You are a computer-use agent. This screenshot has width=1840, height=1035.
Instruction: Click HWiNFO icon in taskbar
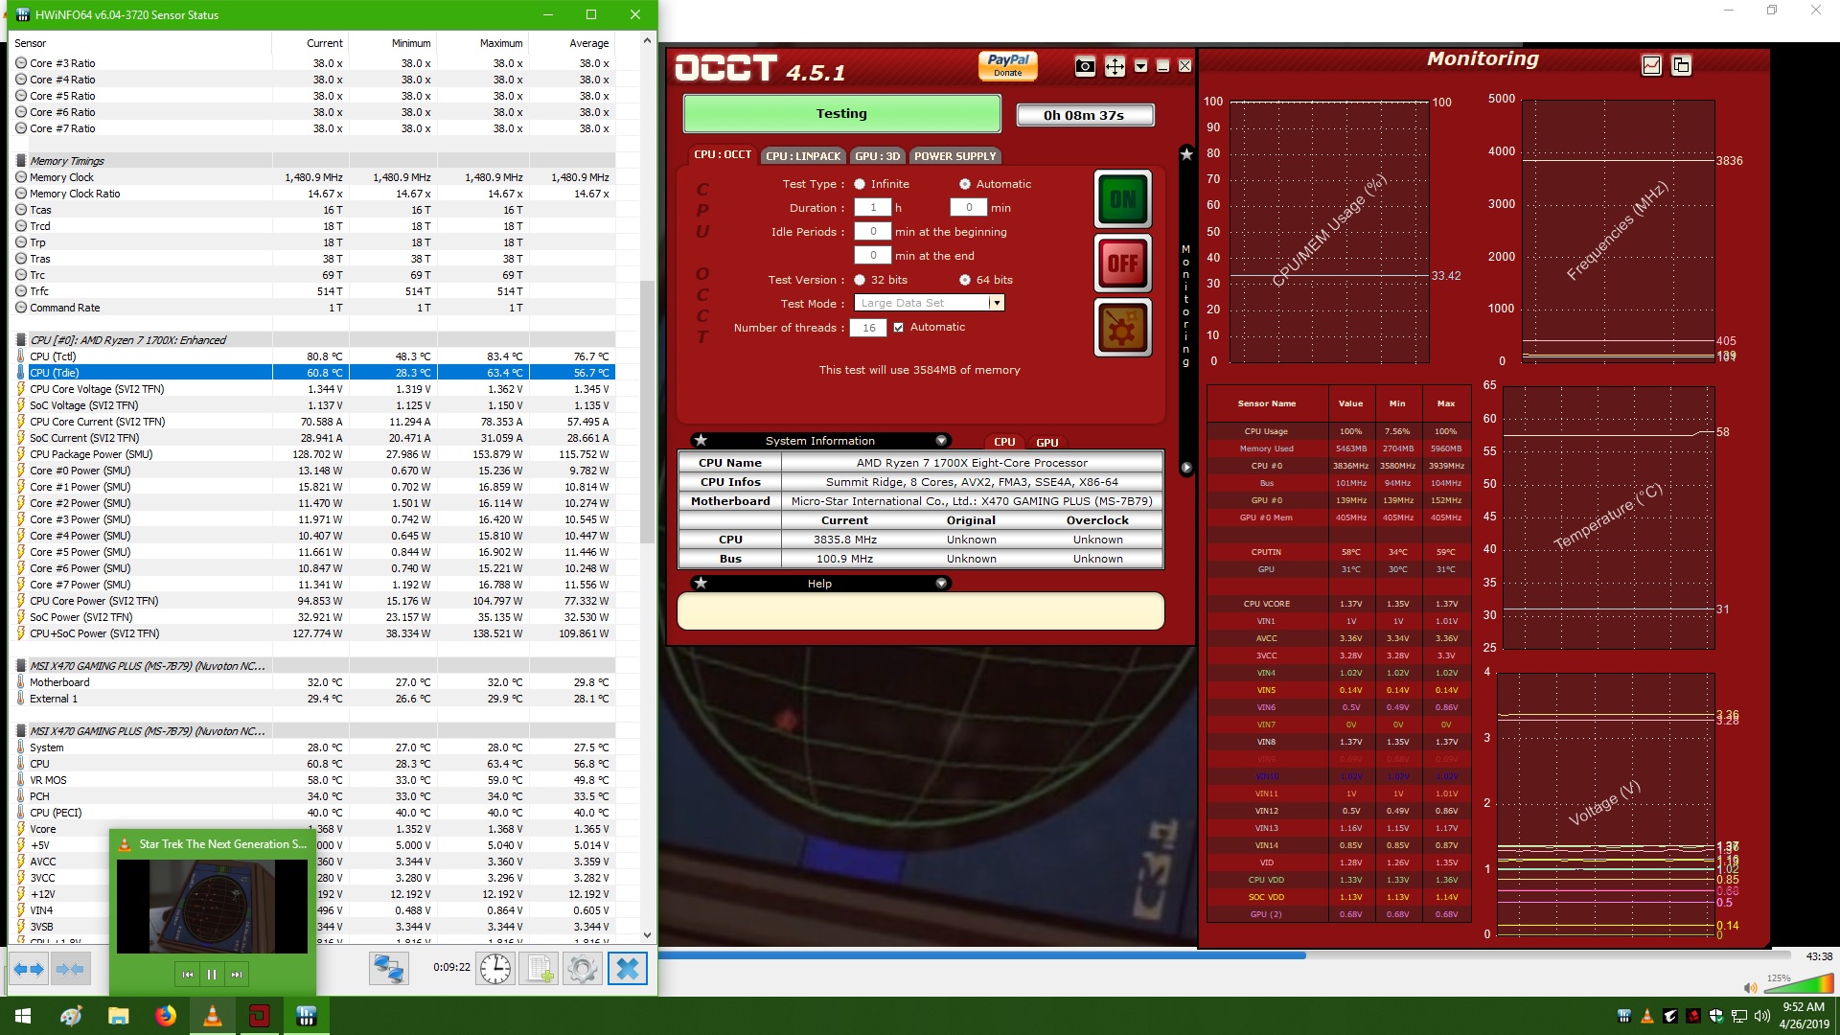click(306, 1016)
